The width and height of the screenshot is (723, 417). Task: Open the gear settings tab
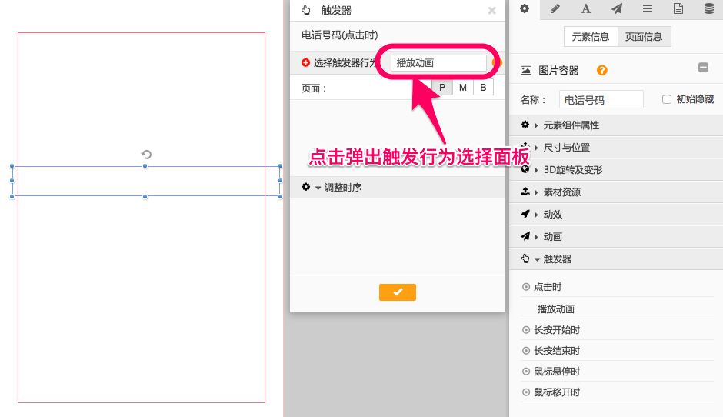tap(525, 8)
